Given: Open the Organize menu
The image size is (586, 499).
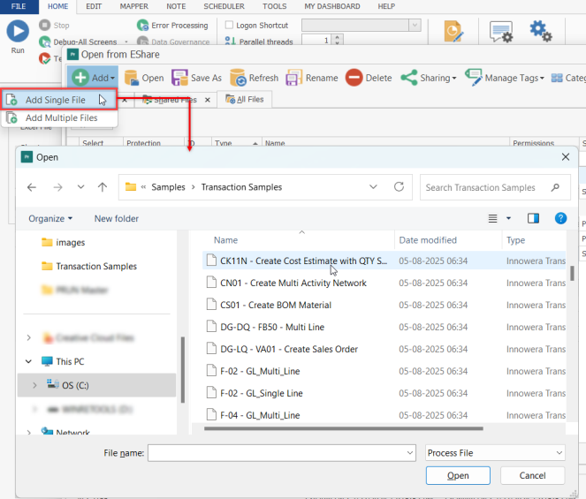Looking at the screenshot, I should click(50, 218).
